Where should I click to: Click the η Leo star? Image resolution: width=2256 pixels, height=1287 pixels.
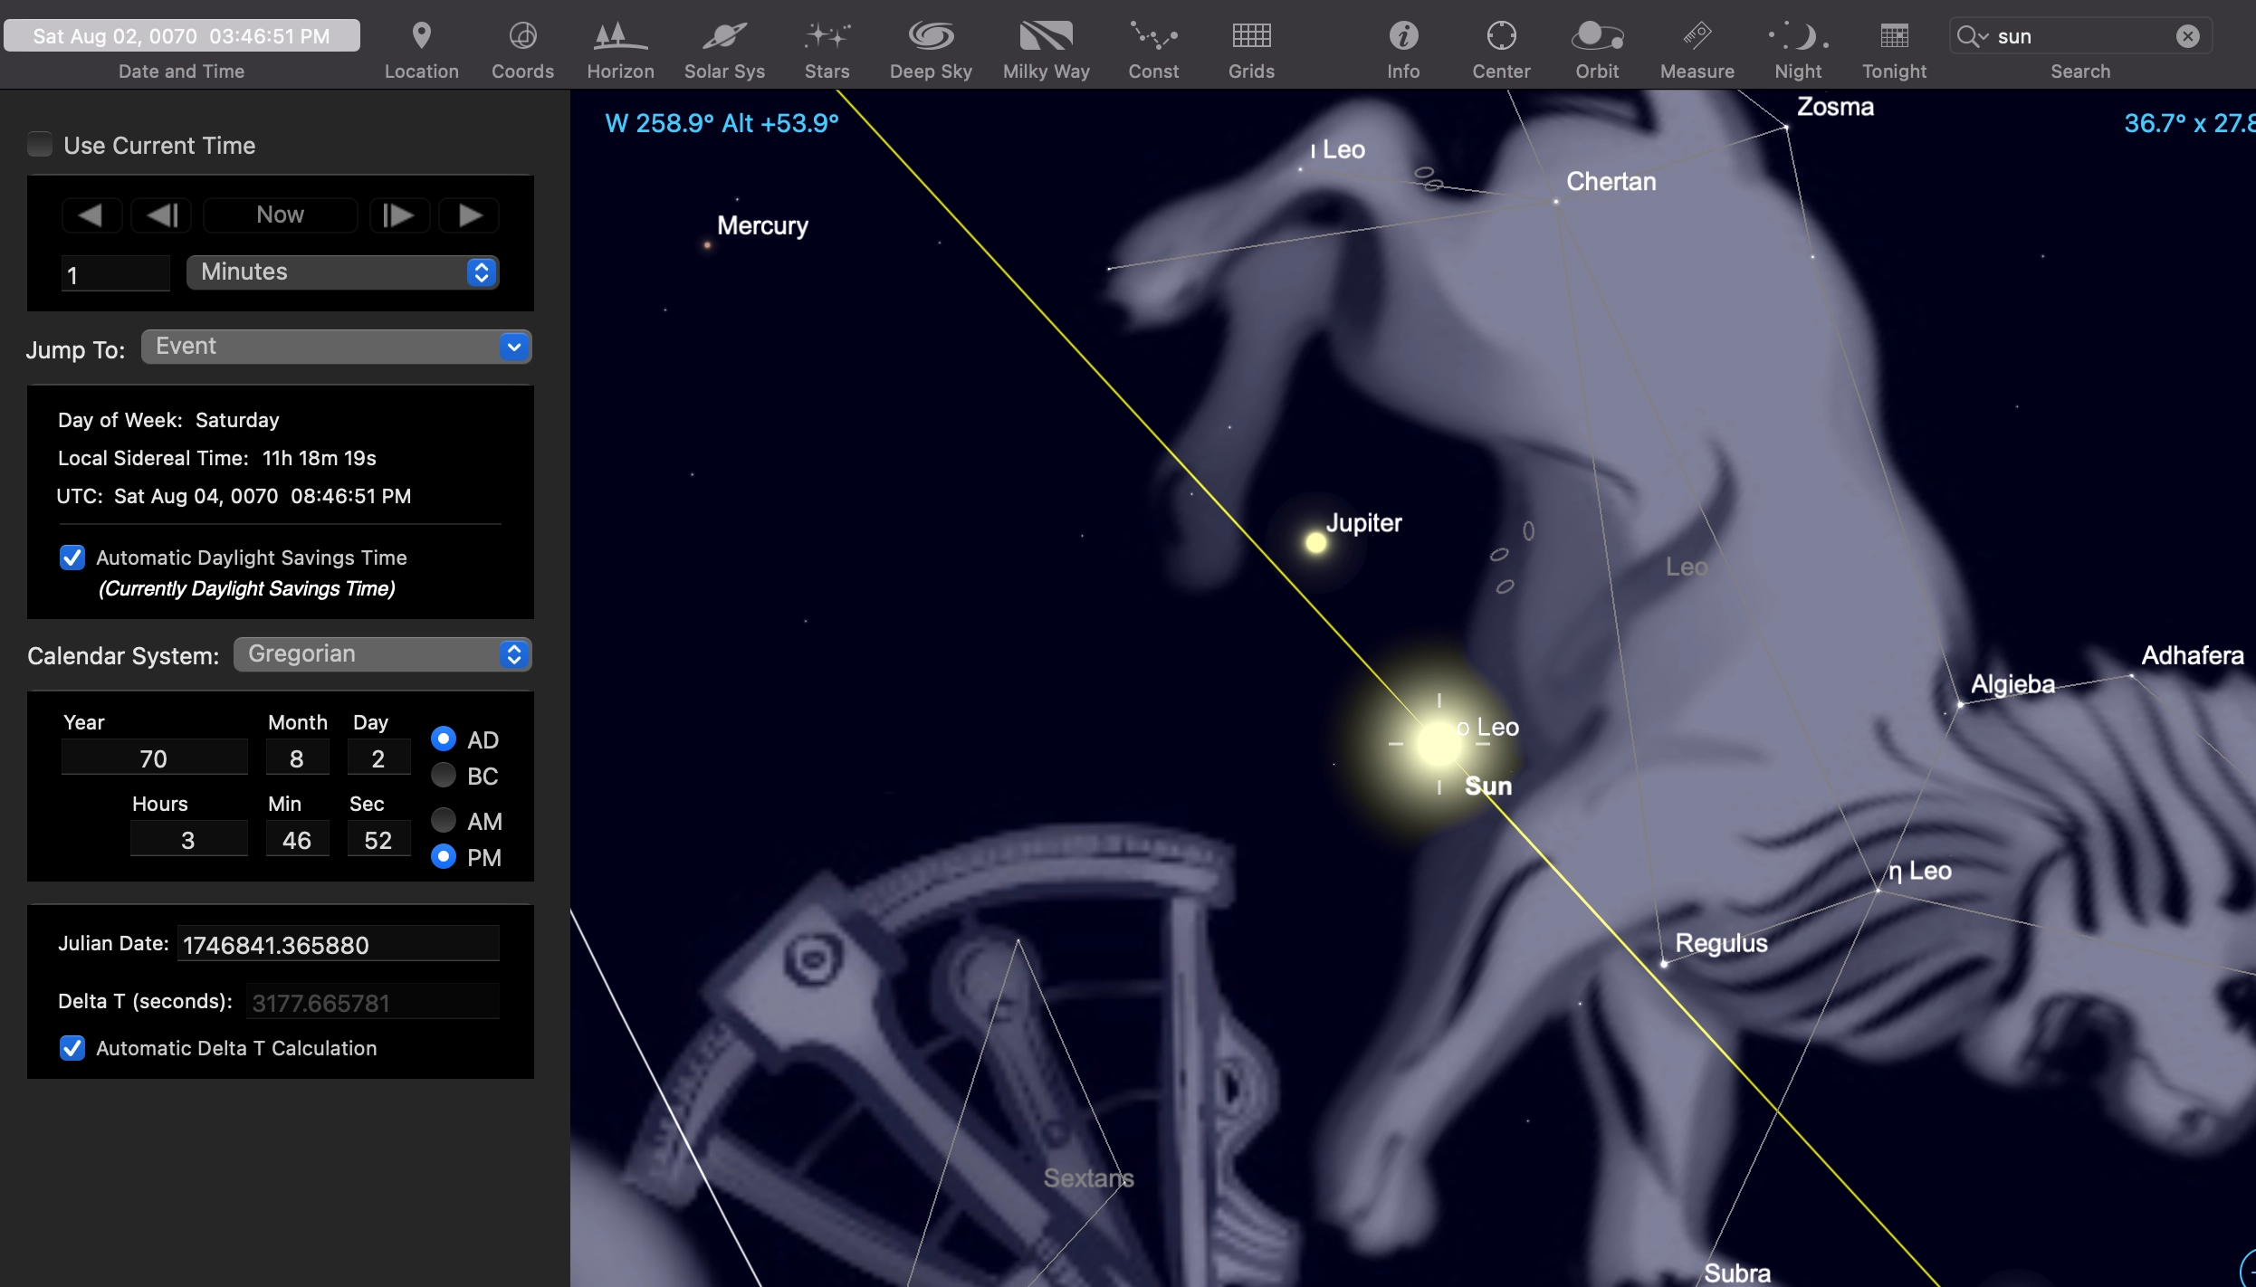[1878, 891]
